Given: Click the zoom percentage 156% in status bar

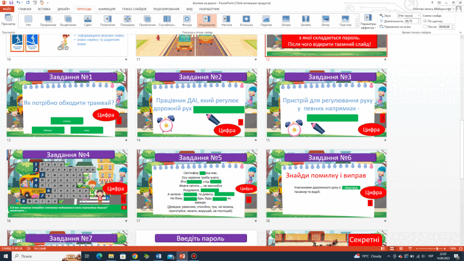Looking at the screenshot, I should pos(453,249).
